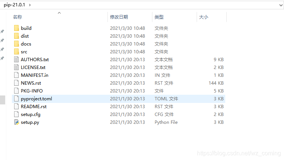Click the 文本文档 type of LICENSE.txt
The width and height of the screenshot is (284, 160).
point(164,67)
